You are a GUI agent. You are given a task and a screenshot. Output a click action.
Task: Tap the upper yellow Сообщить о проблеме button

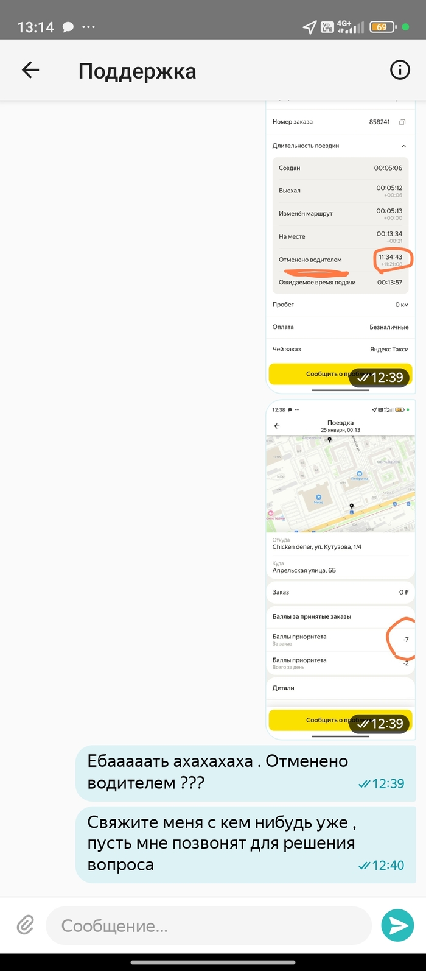340,374
